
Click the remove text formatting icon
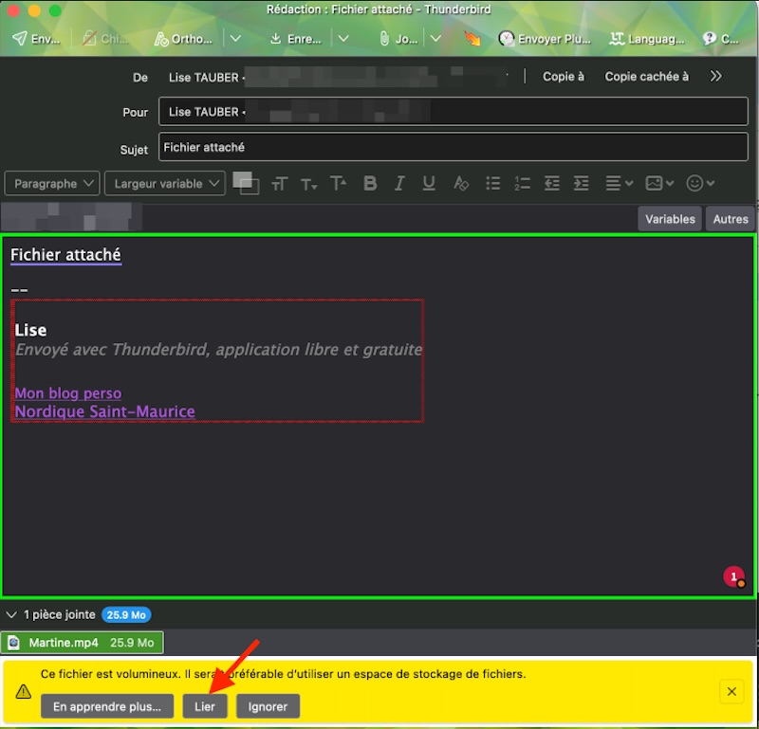tap(460, 183)
